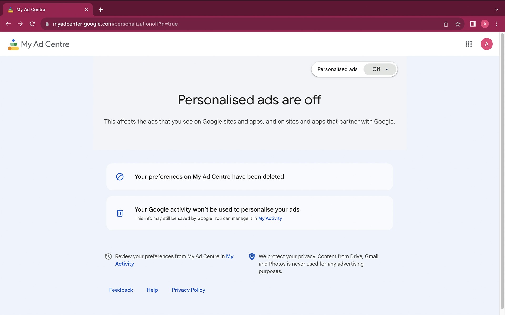505x315 pixels.
Task: Navigate to My Activity via activity link
Action: click(x=269, y=218)
